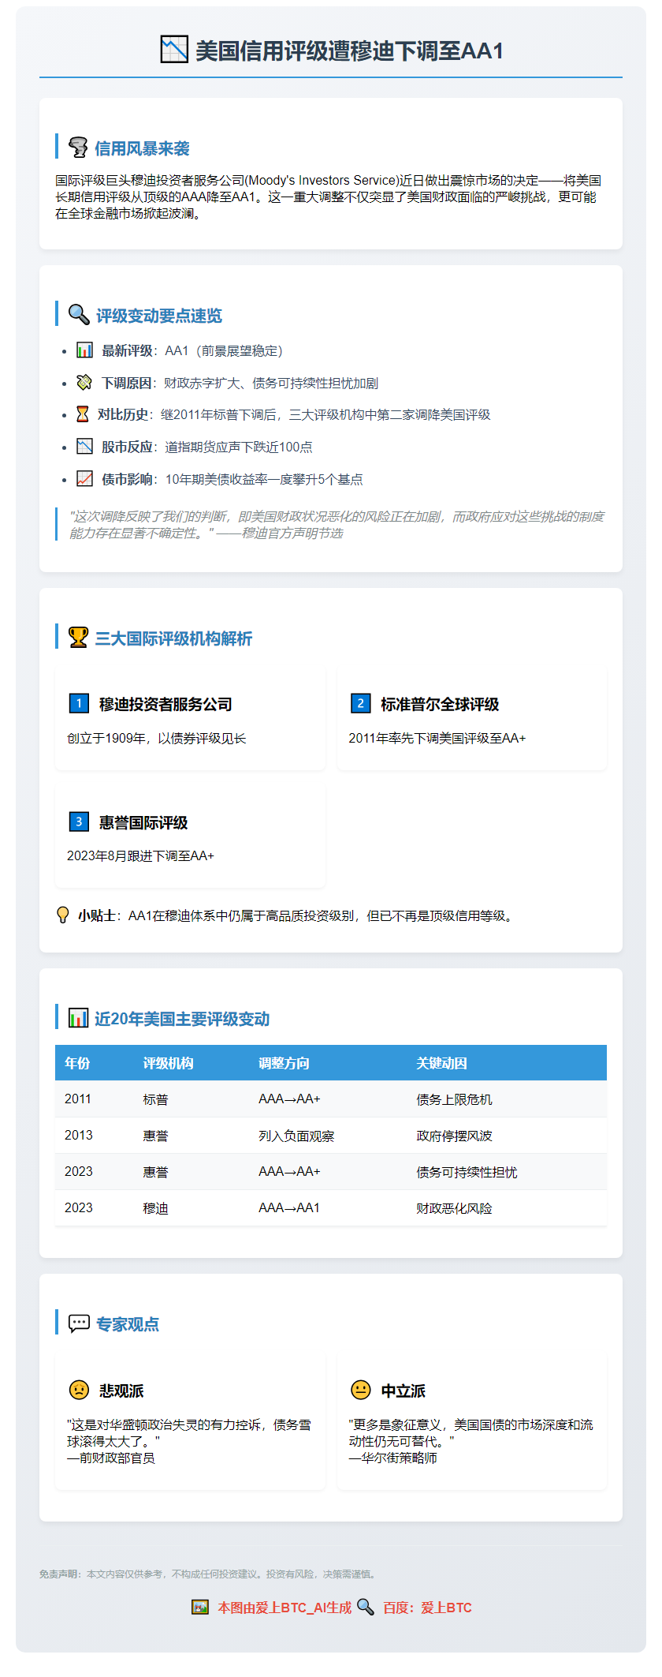Screen dimensions: 662x1677
Task: Click the 近20年美国主要评级变动 heading
Action: coord(182,1019)
